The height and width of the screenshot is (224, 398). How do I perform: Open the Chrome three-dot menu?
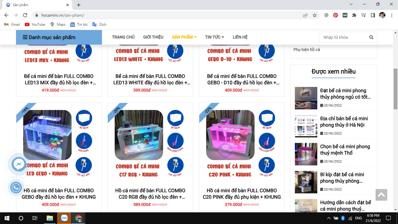pyautogui.click(x=391, y=15)
